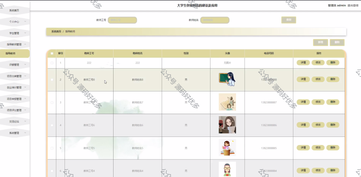
Task: Select the 指导教师 submenu item
Action: 15,53
